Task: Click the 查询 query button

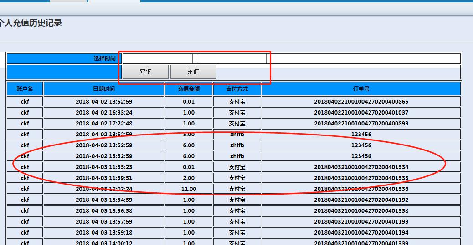Action: click(146, 72)
